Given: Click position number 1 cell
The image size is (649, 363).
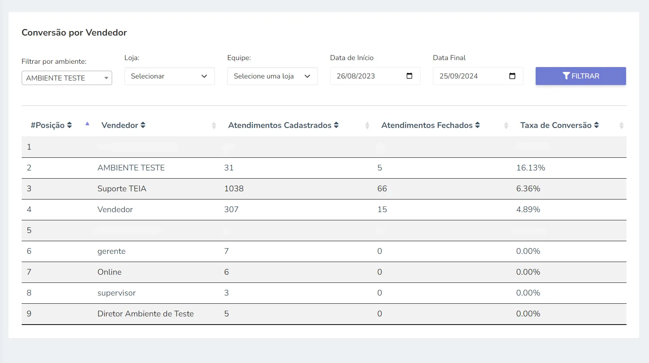Looking at the screenshot, I should (x=29, y=147).
